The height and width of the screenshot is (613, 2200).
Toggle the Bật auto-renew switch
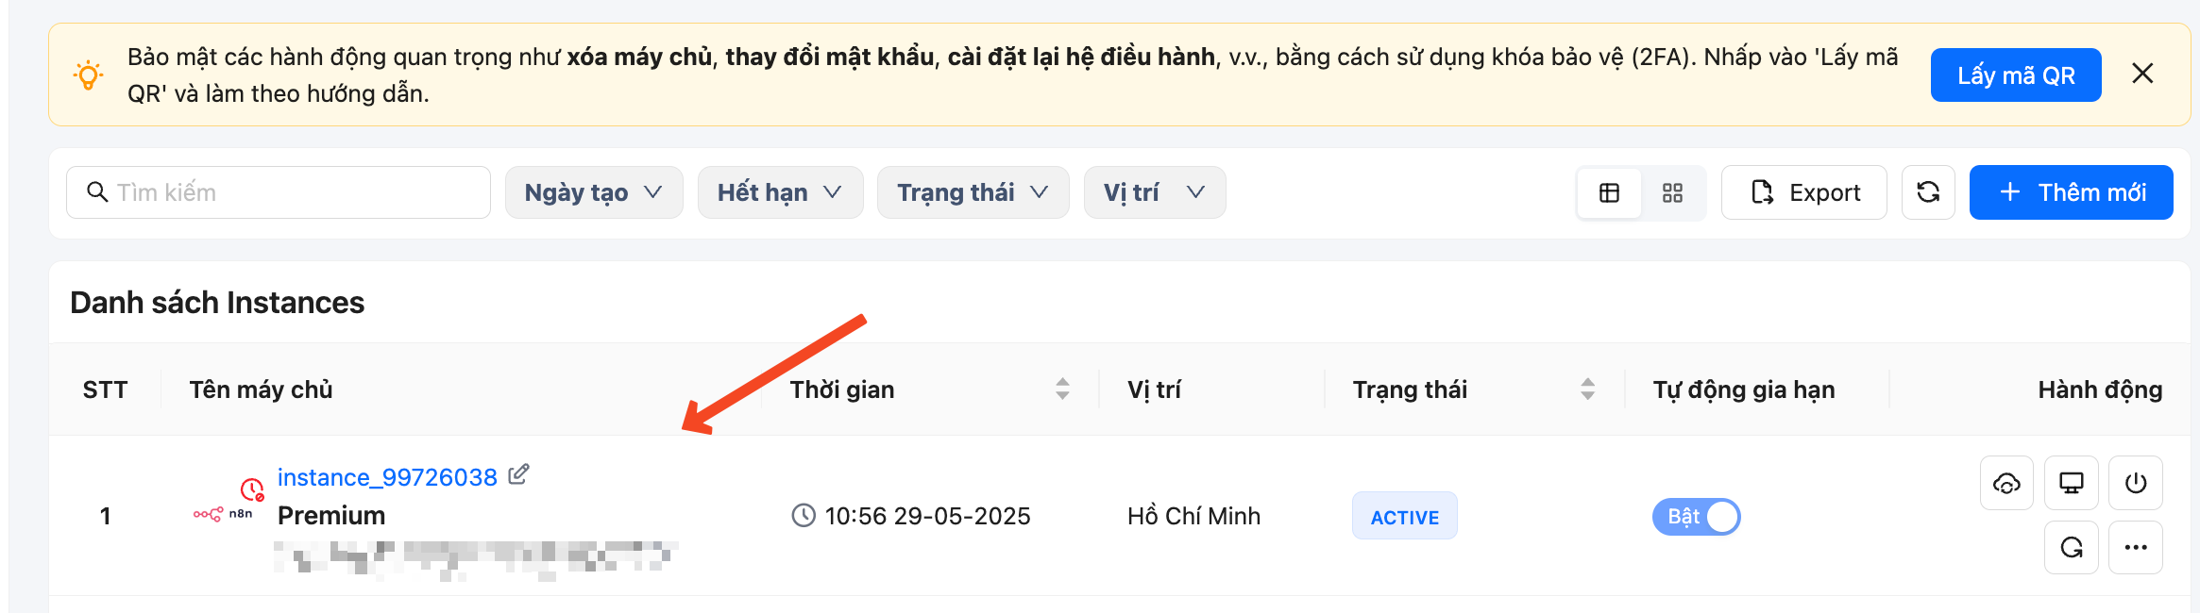click(x=1697, y=517)
